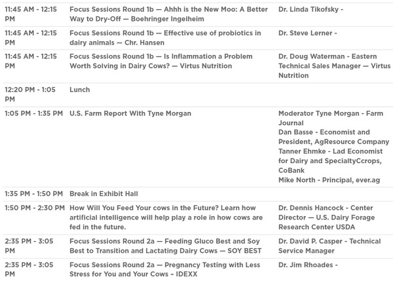Click Pregnancy Testing with Less Stress session
This screenshot has width=393, height=281.
[164, 269]
